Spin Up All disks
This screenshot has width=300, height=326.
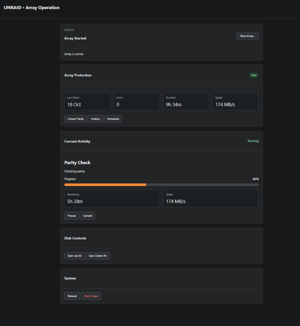pyautogui.click(x=75, y=256)
